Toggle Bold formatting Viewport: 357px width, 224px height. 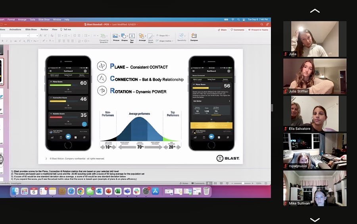[2, 41]
